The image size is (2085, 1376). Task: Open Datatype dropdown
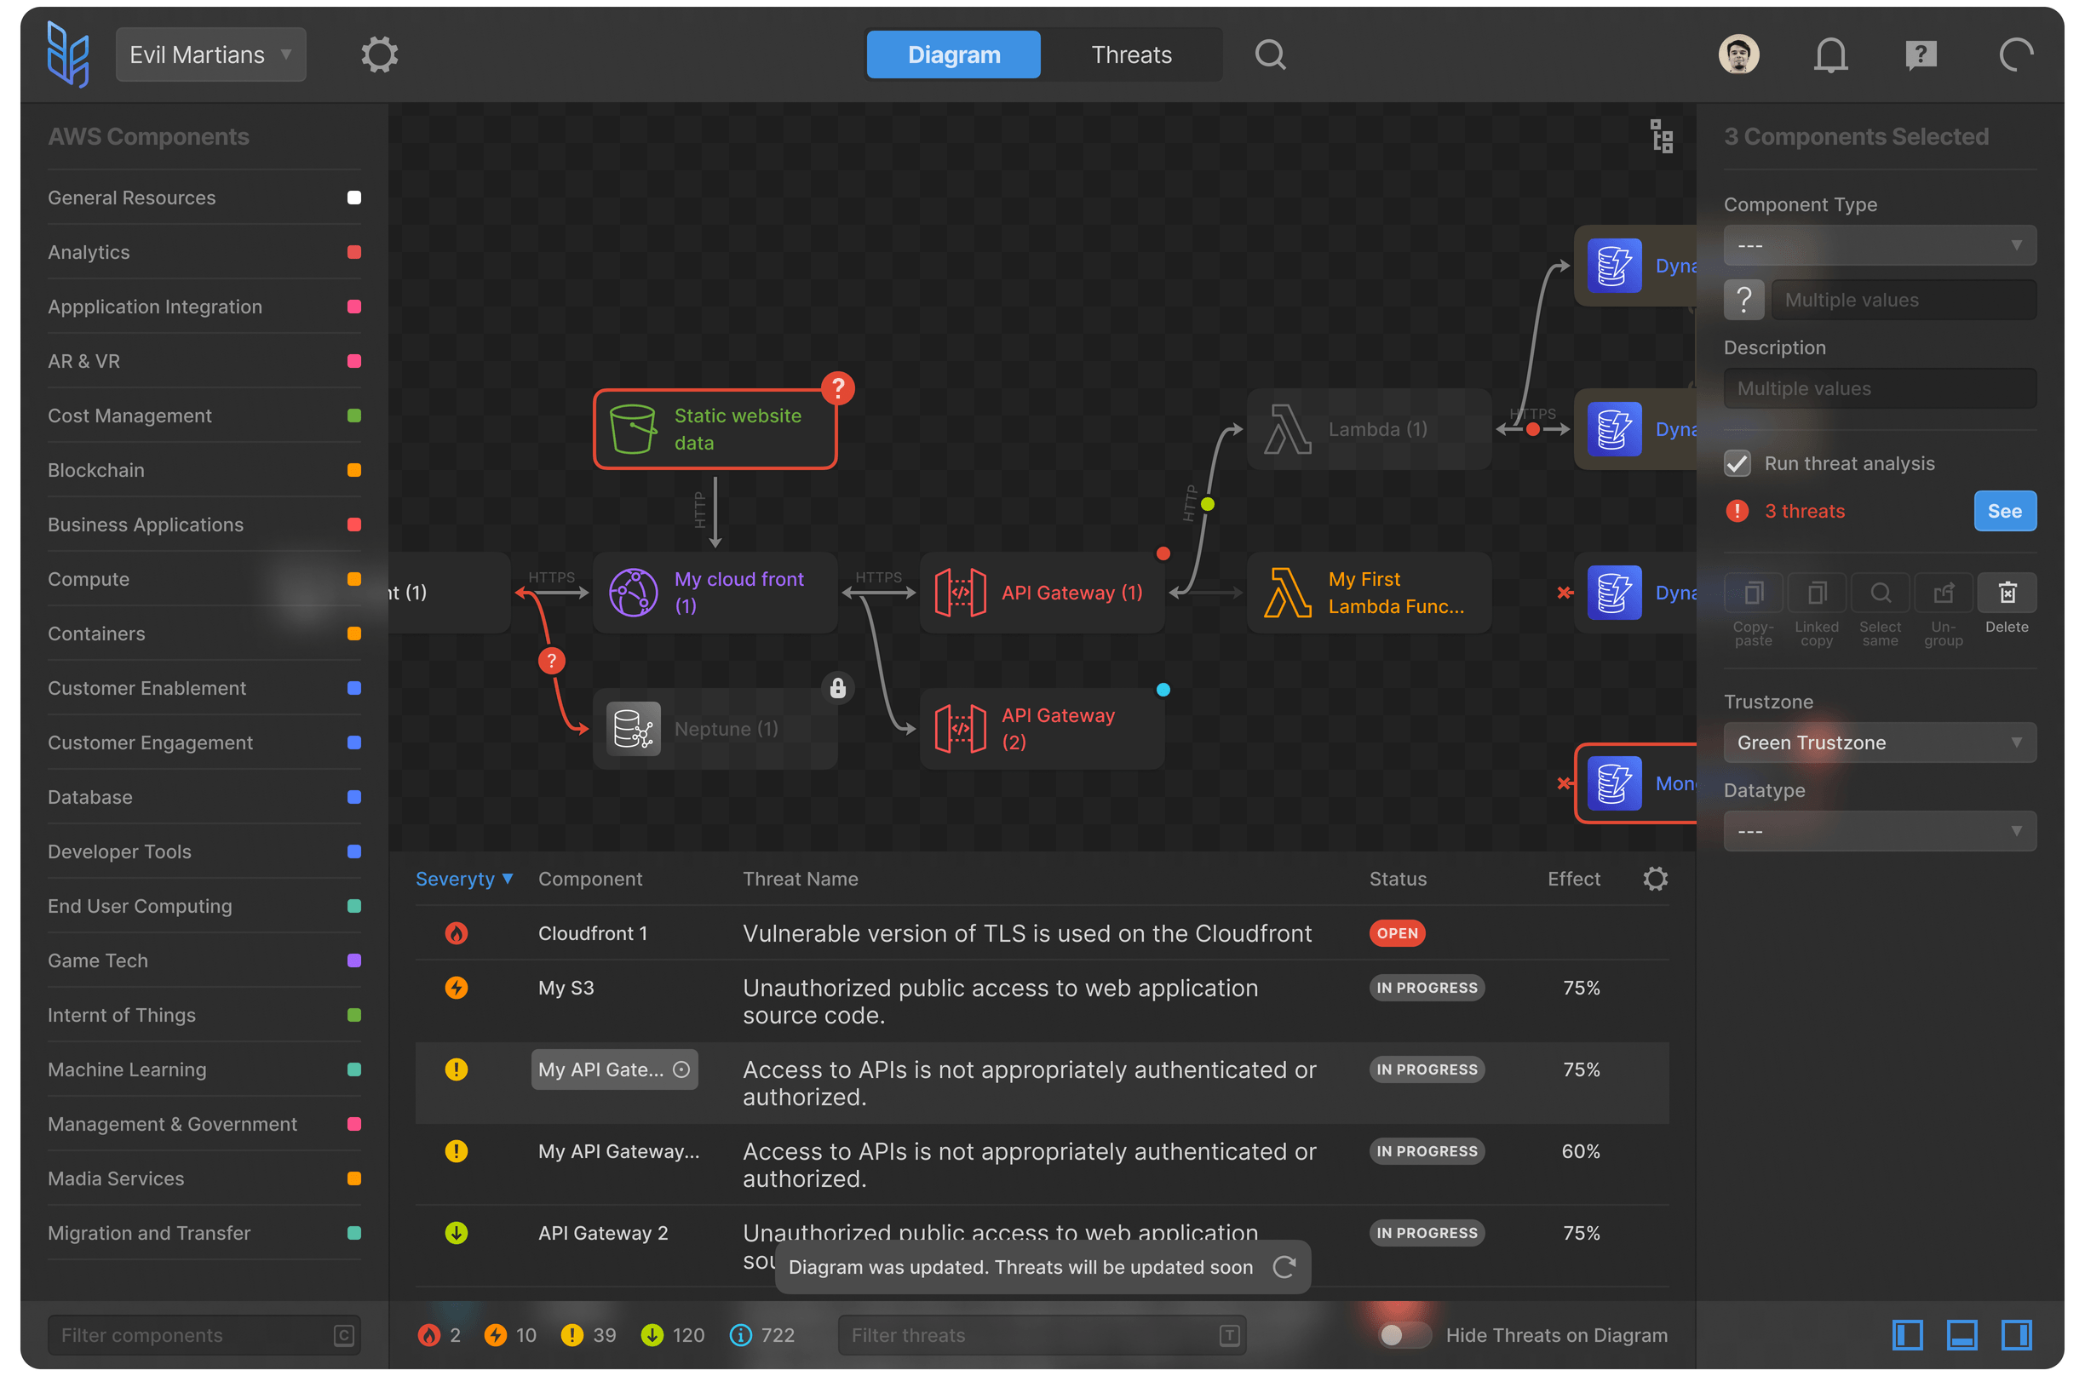(x=1880, y=831)
